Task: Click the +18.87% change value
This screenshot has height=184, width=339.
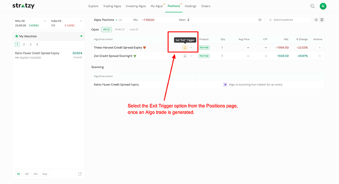Action: tap(303, 56)
